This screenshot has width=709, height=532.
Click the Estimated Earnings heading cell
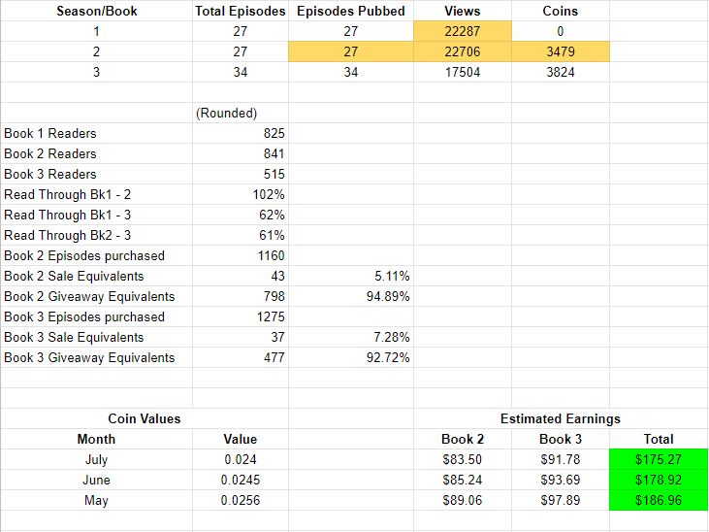pyautogui.click(x=560, y=418)
